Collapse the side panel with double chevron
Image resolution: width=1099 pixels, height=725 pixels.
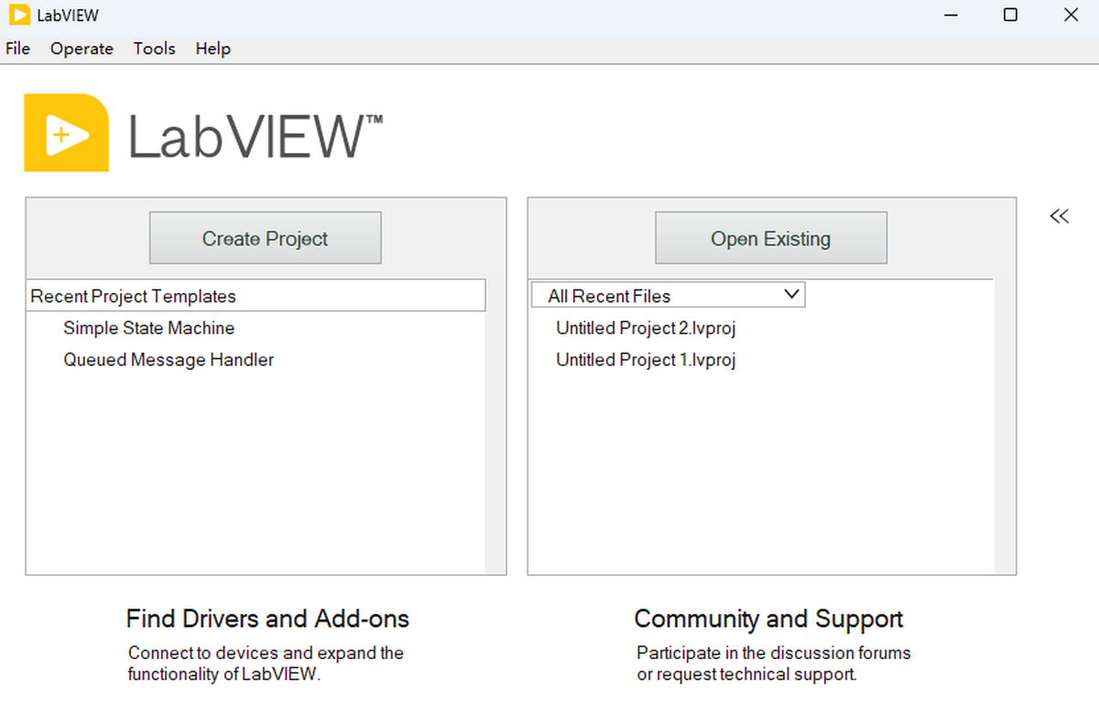(x=1059, y=216)
